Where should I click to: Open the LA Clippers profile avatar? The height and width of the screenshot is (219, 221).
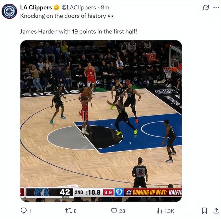click(x=9, y=11)
